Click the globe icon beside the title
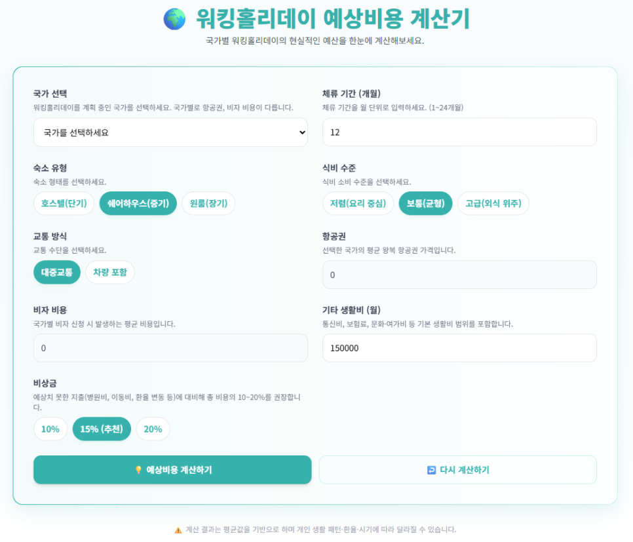Viewport: 633px width, 542px height. coord(174,19)
